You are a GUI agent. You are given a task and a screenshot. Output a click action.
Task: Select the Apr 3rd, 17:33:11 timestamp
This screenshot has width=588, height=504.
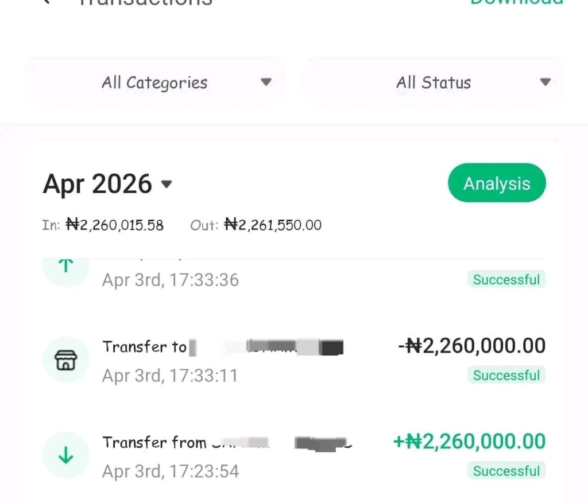click(x=170, y=376)
